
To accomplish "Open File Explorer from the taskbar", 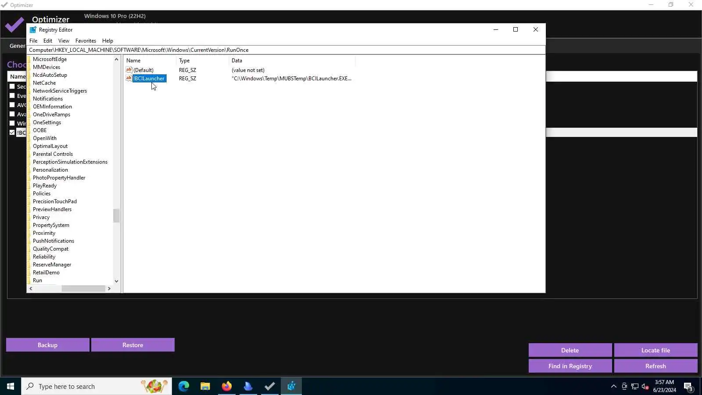I will pyautogui.click(x=205, y=386).
